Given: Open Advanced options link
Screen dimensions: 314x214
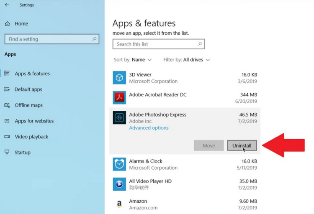Looking at the screenshot, I should (x=149, y=128).
